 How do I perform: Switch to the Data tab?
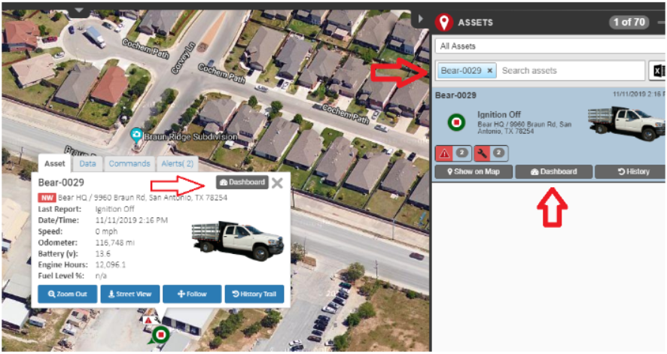[87, 164]
